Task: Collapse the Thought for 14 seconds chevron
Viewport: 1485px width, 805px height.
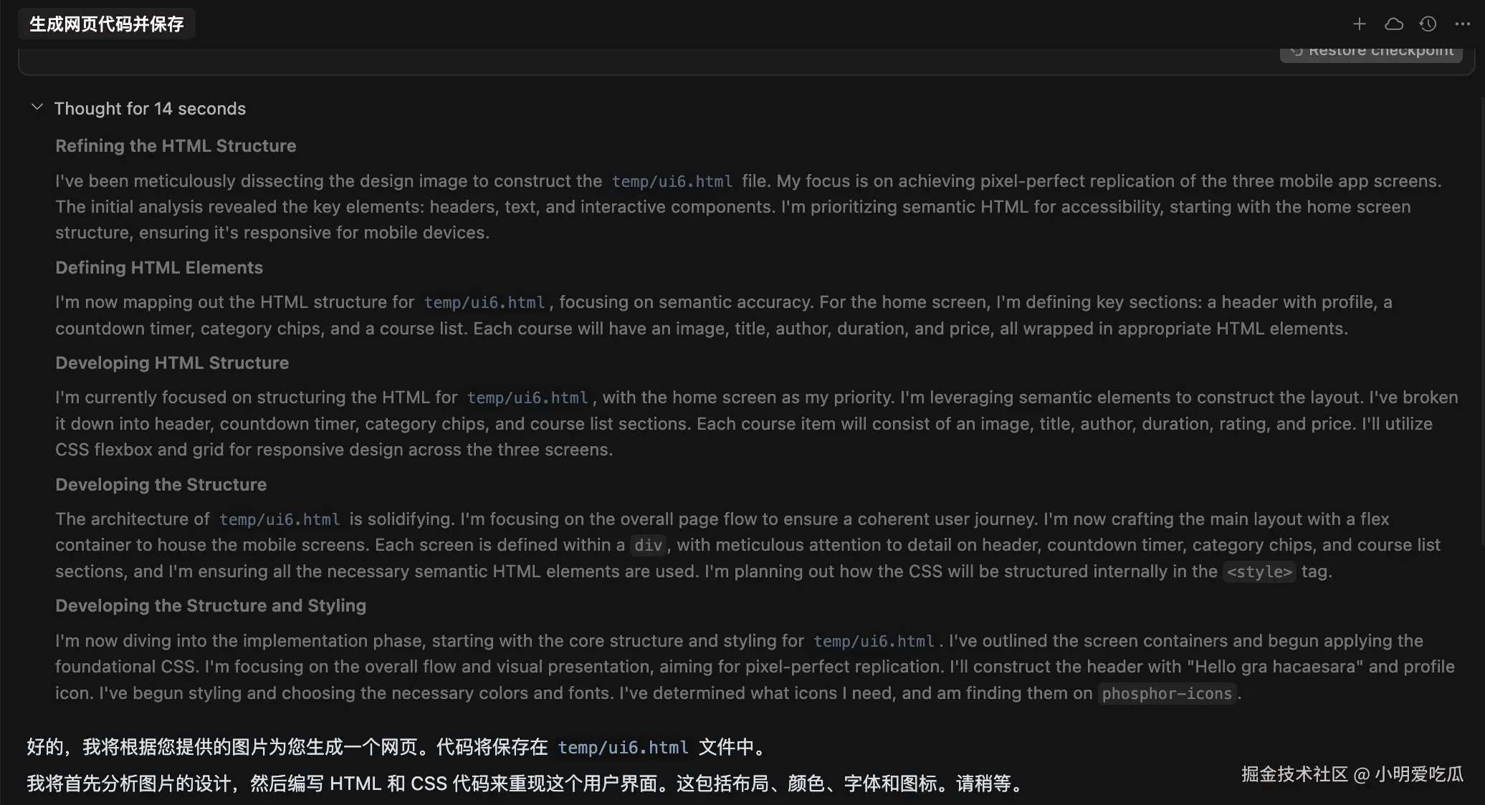Action: [x=37, y=107]
